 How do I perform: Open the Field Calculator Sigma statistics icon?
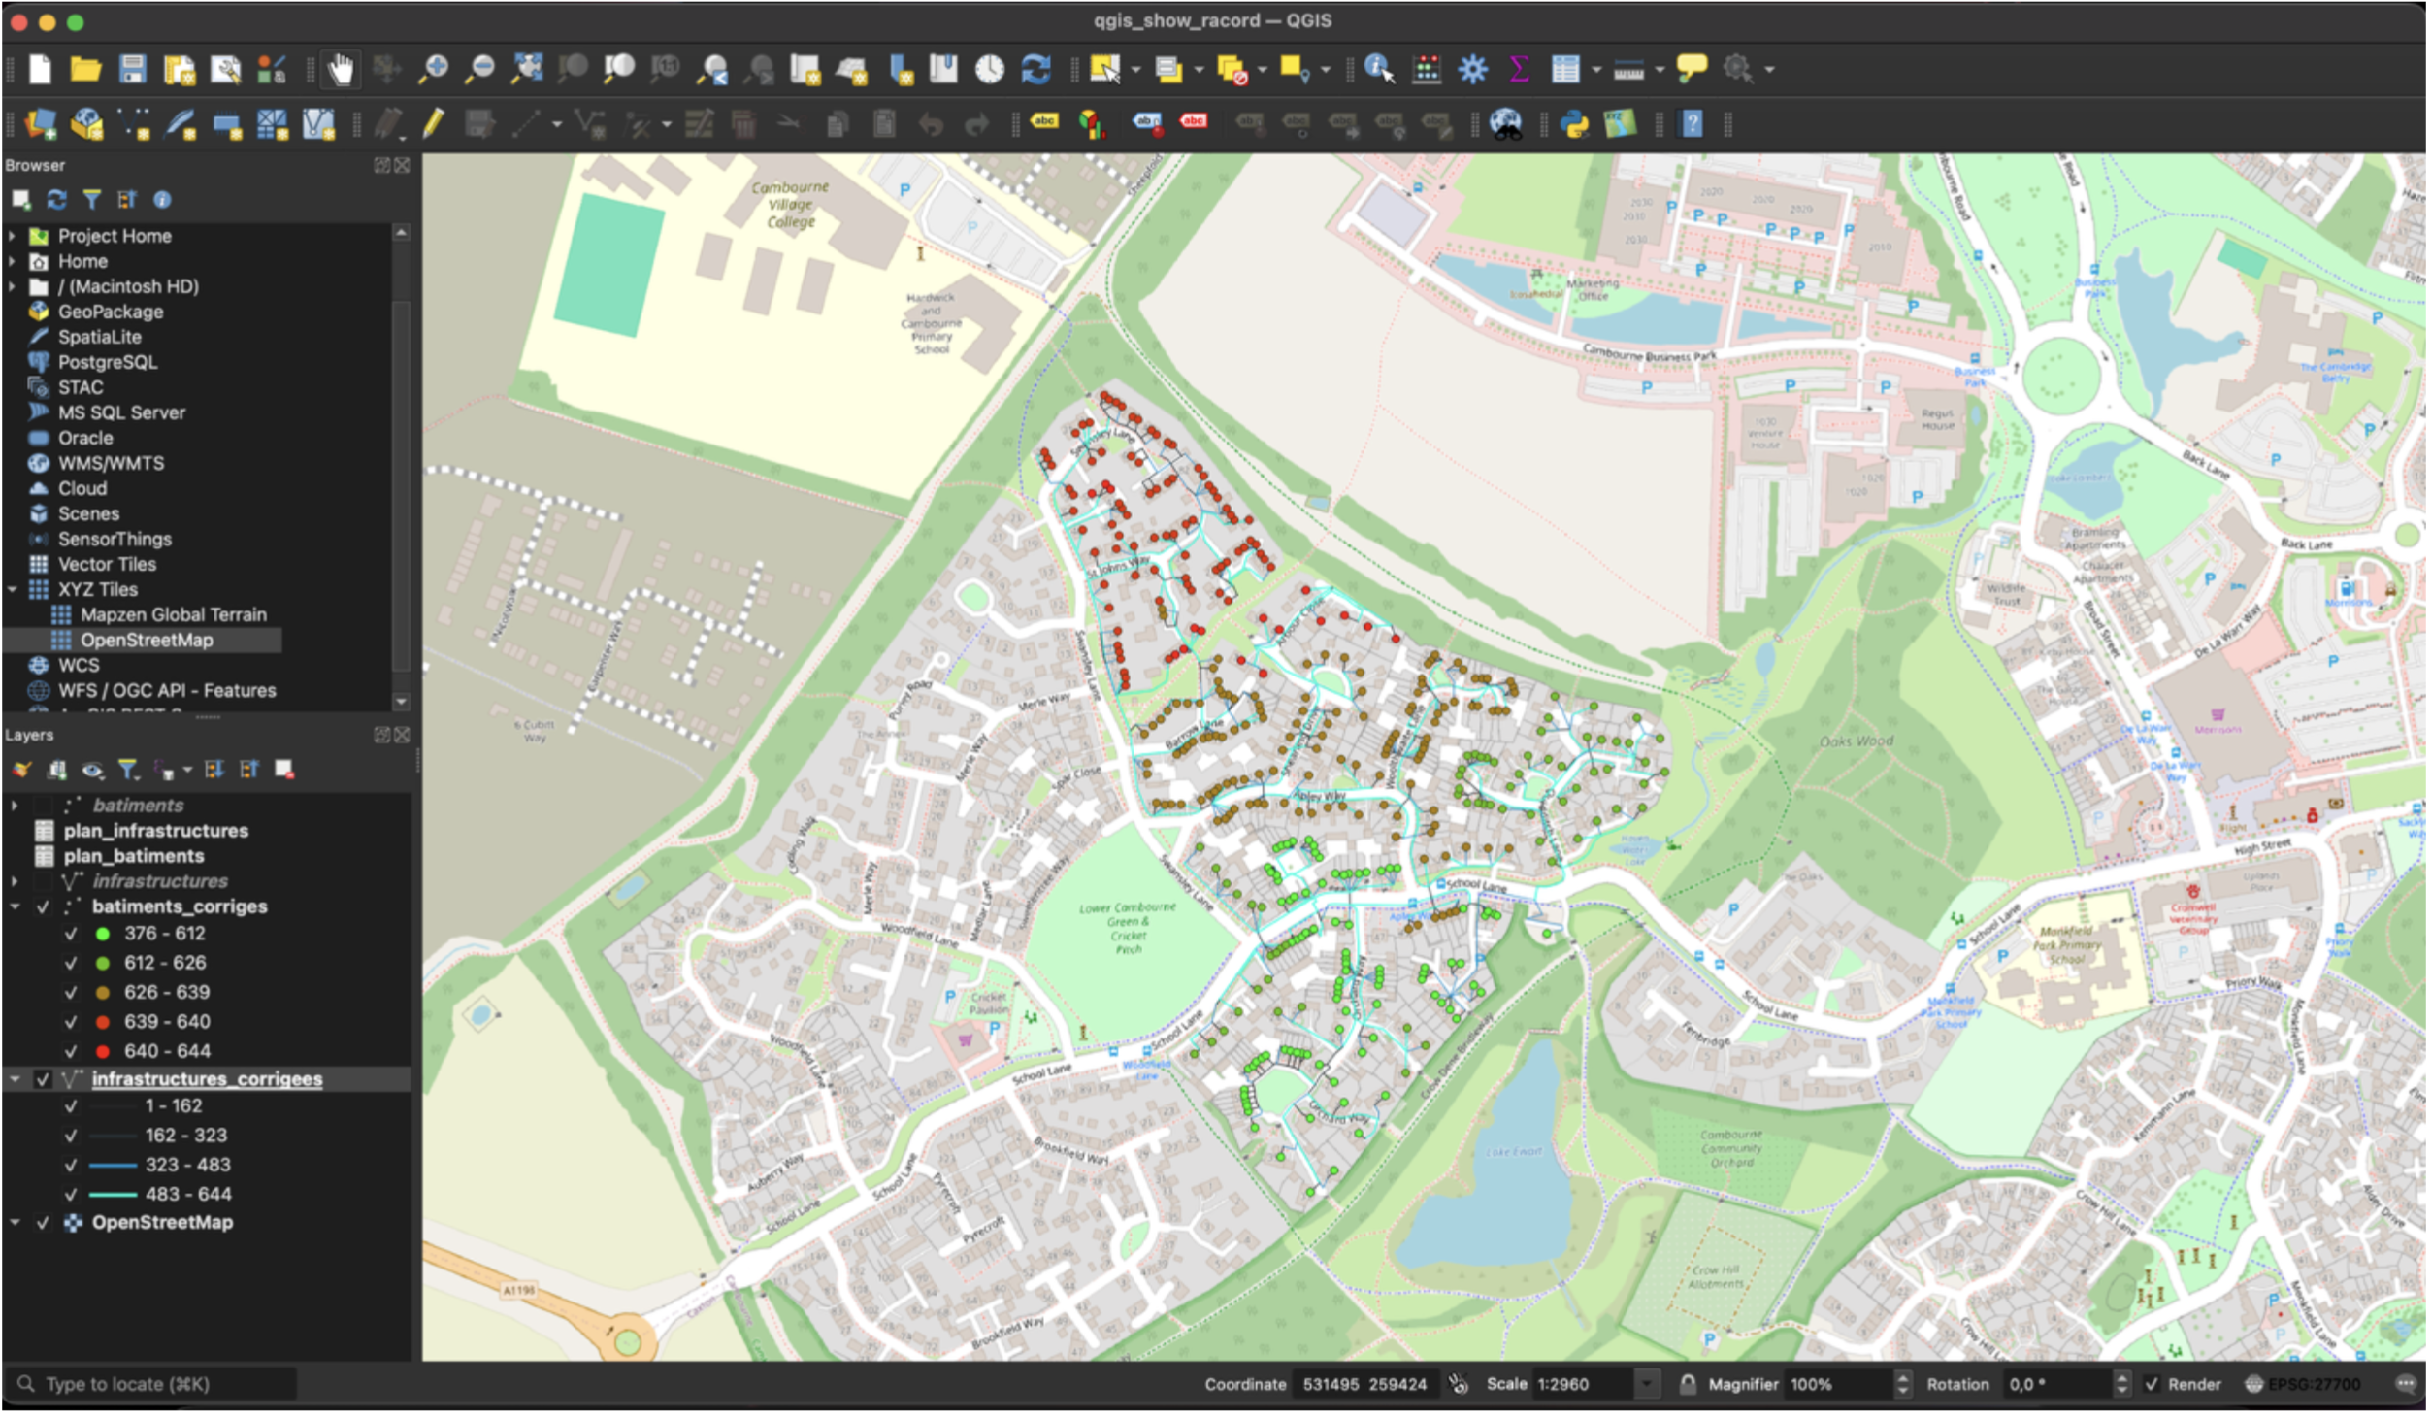[1519, 70]
